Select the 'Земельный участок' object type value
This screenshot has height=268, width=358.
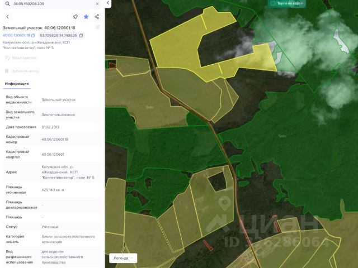pyautogui.click(x=58, y=99)
